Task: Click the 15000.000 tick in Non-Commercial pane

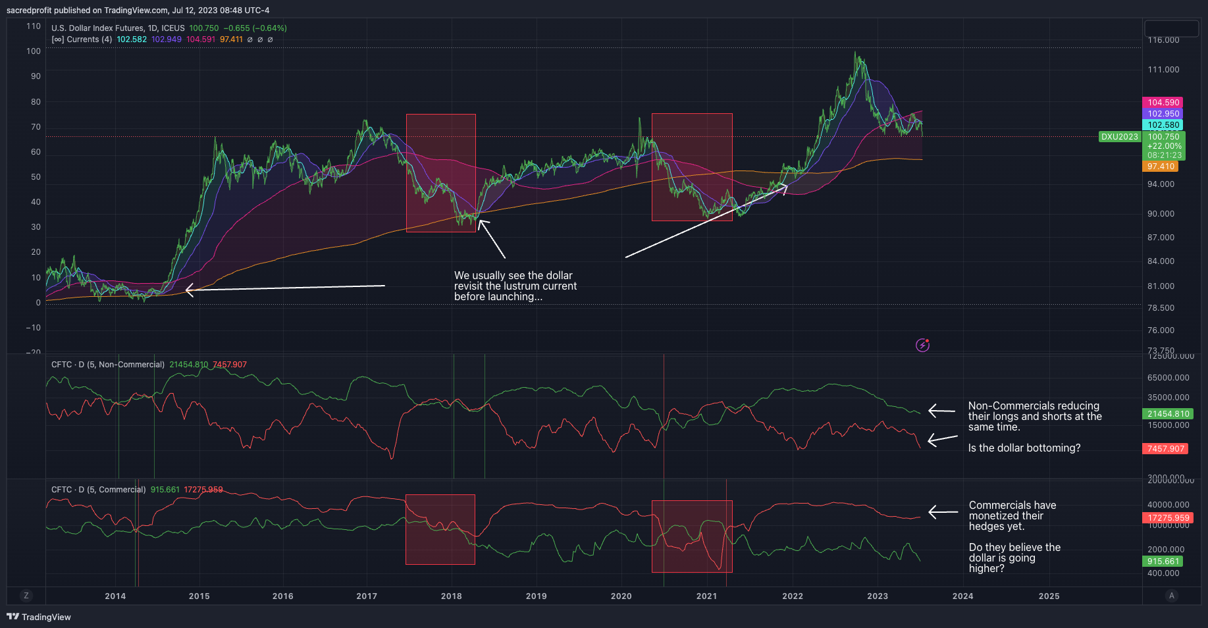Action: pyautogui.click(x=1169, y=425)
